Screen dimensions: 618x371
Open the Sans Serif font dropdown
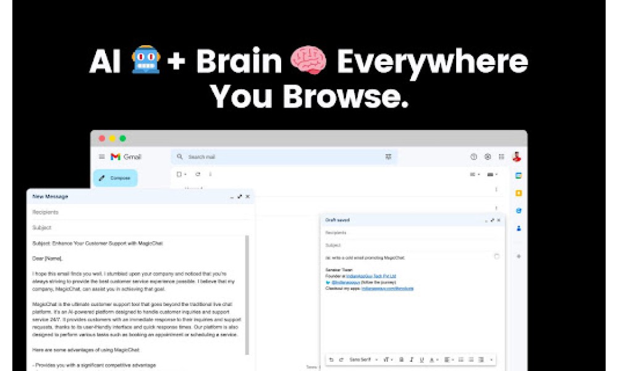(363, 360)
